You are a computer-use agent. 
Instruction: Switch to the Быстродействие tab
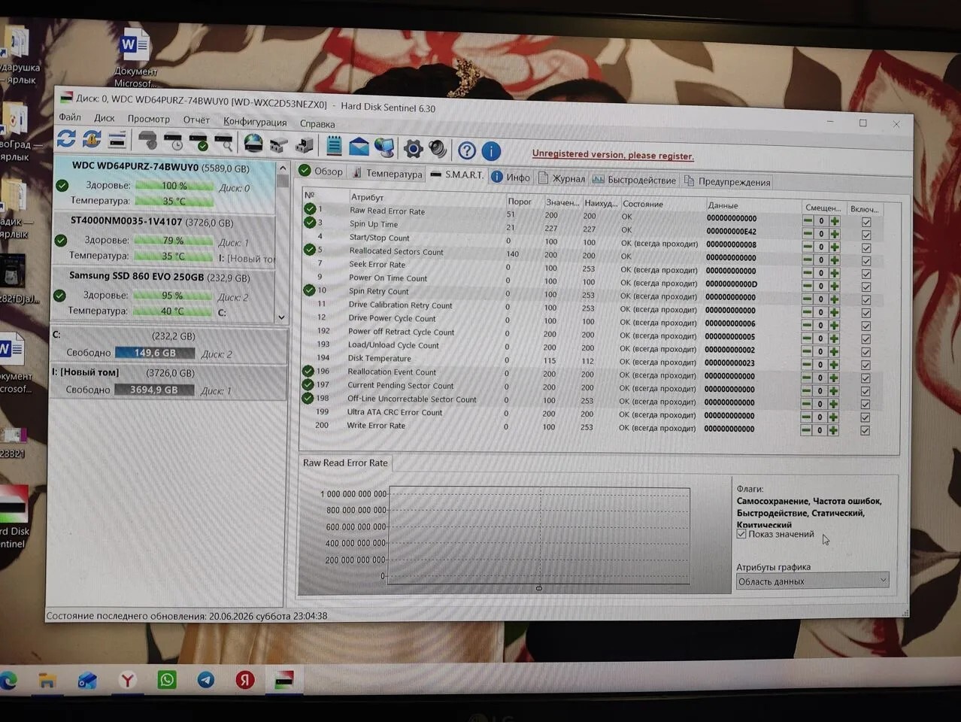coord(635,180)
